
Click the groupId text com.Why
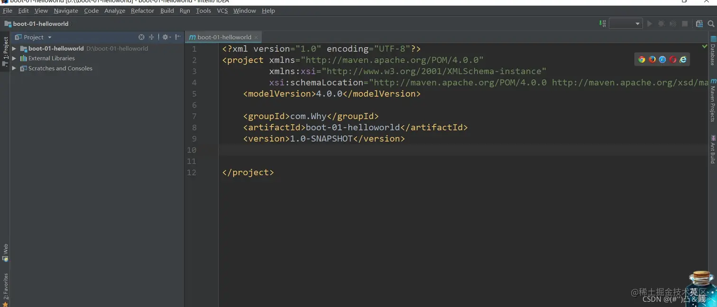coord(308,116)
